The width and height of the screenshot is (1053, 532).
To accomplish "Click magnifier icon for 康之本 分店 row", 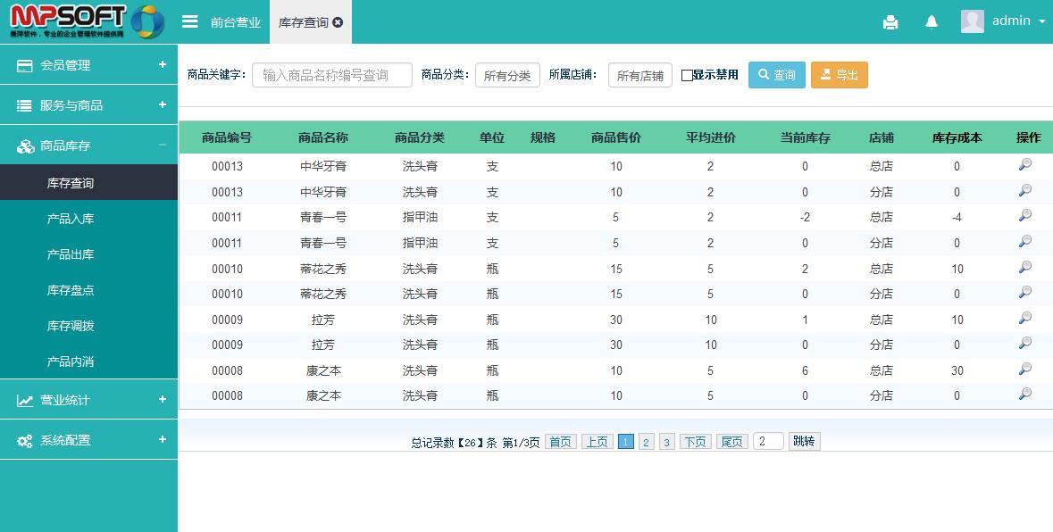I will point(1025,395).
